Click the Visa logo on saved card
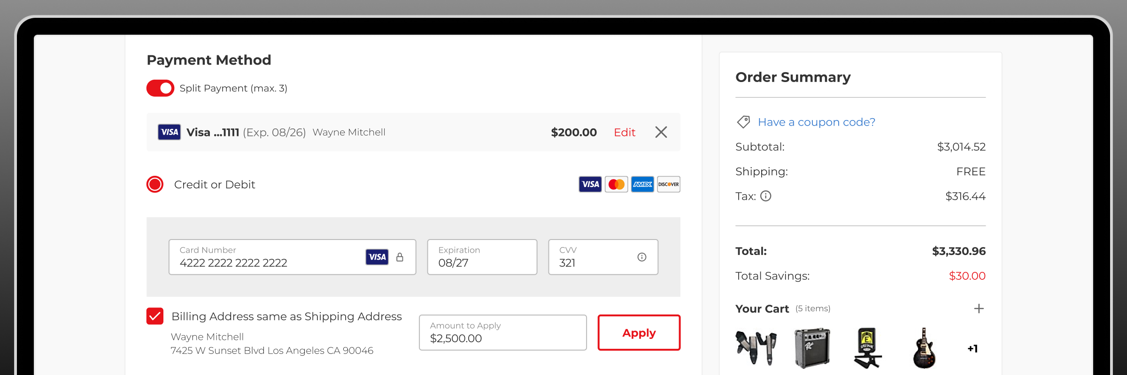 (x=169, y=132)
